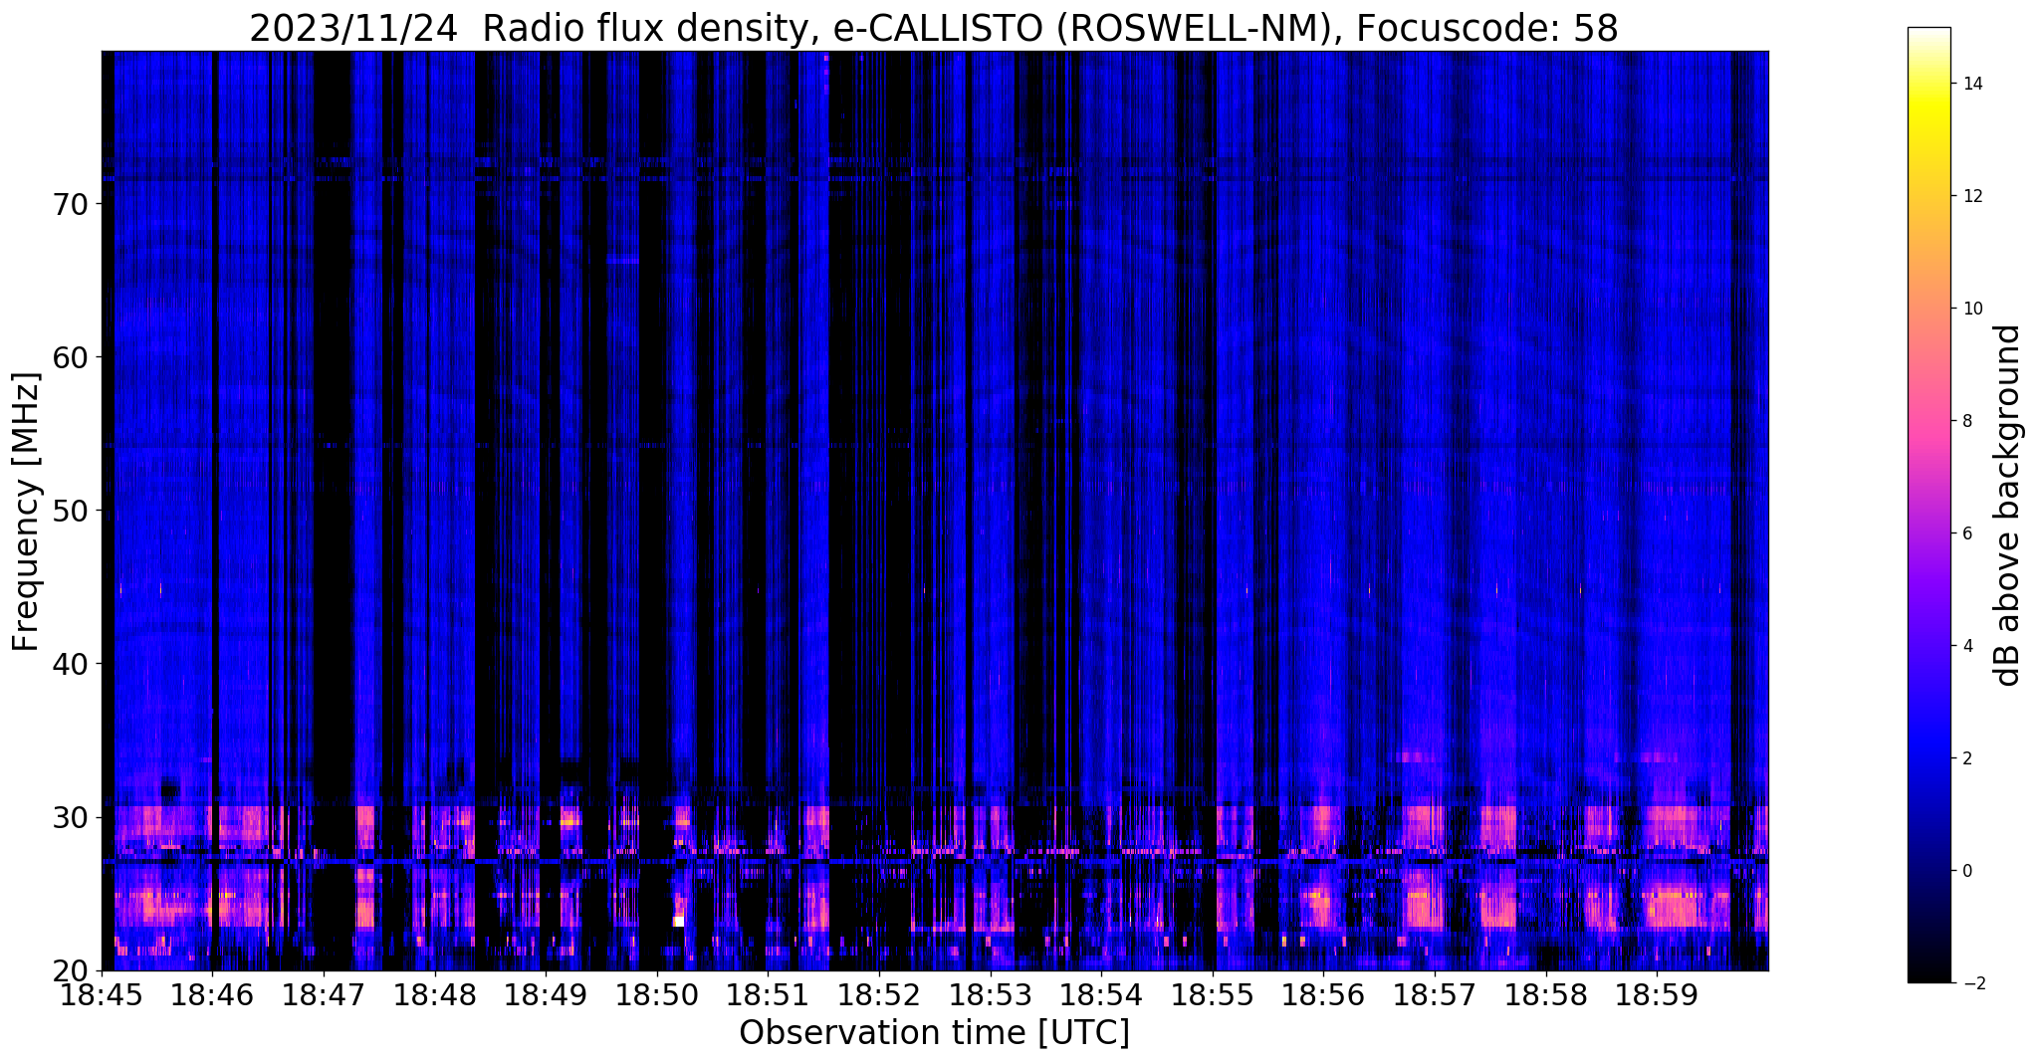The width and height of the screenshot is (2038, 1062).
Task: Click the 18:55 time tick label
Action: [x=1213, y=995]
